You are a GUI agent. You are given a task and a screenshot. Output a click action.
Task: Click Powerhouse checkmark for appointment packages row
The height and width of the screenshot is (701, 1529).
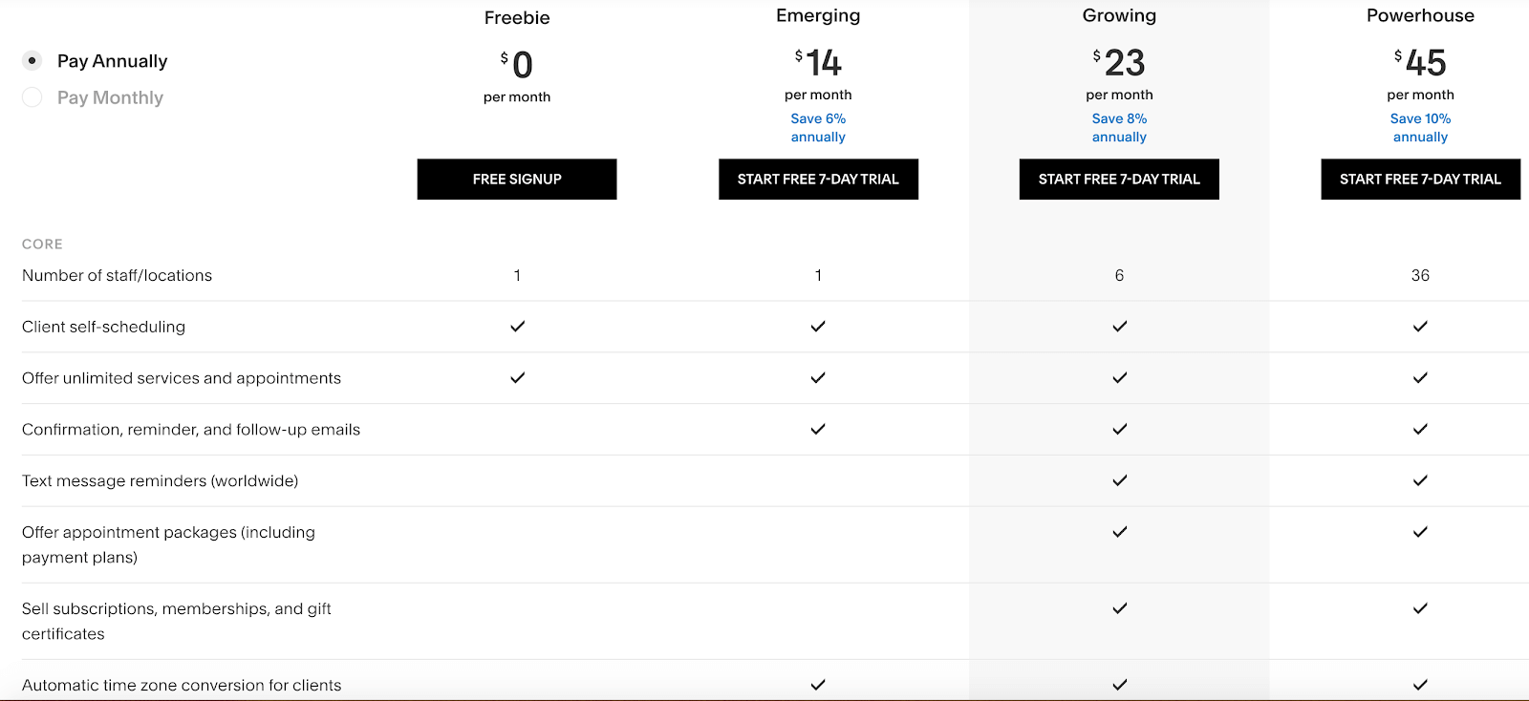pos(1420,532)
